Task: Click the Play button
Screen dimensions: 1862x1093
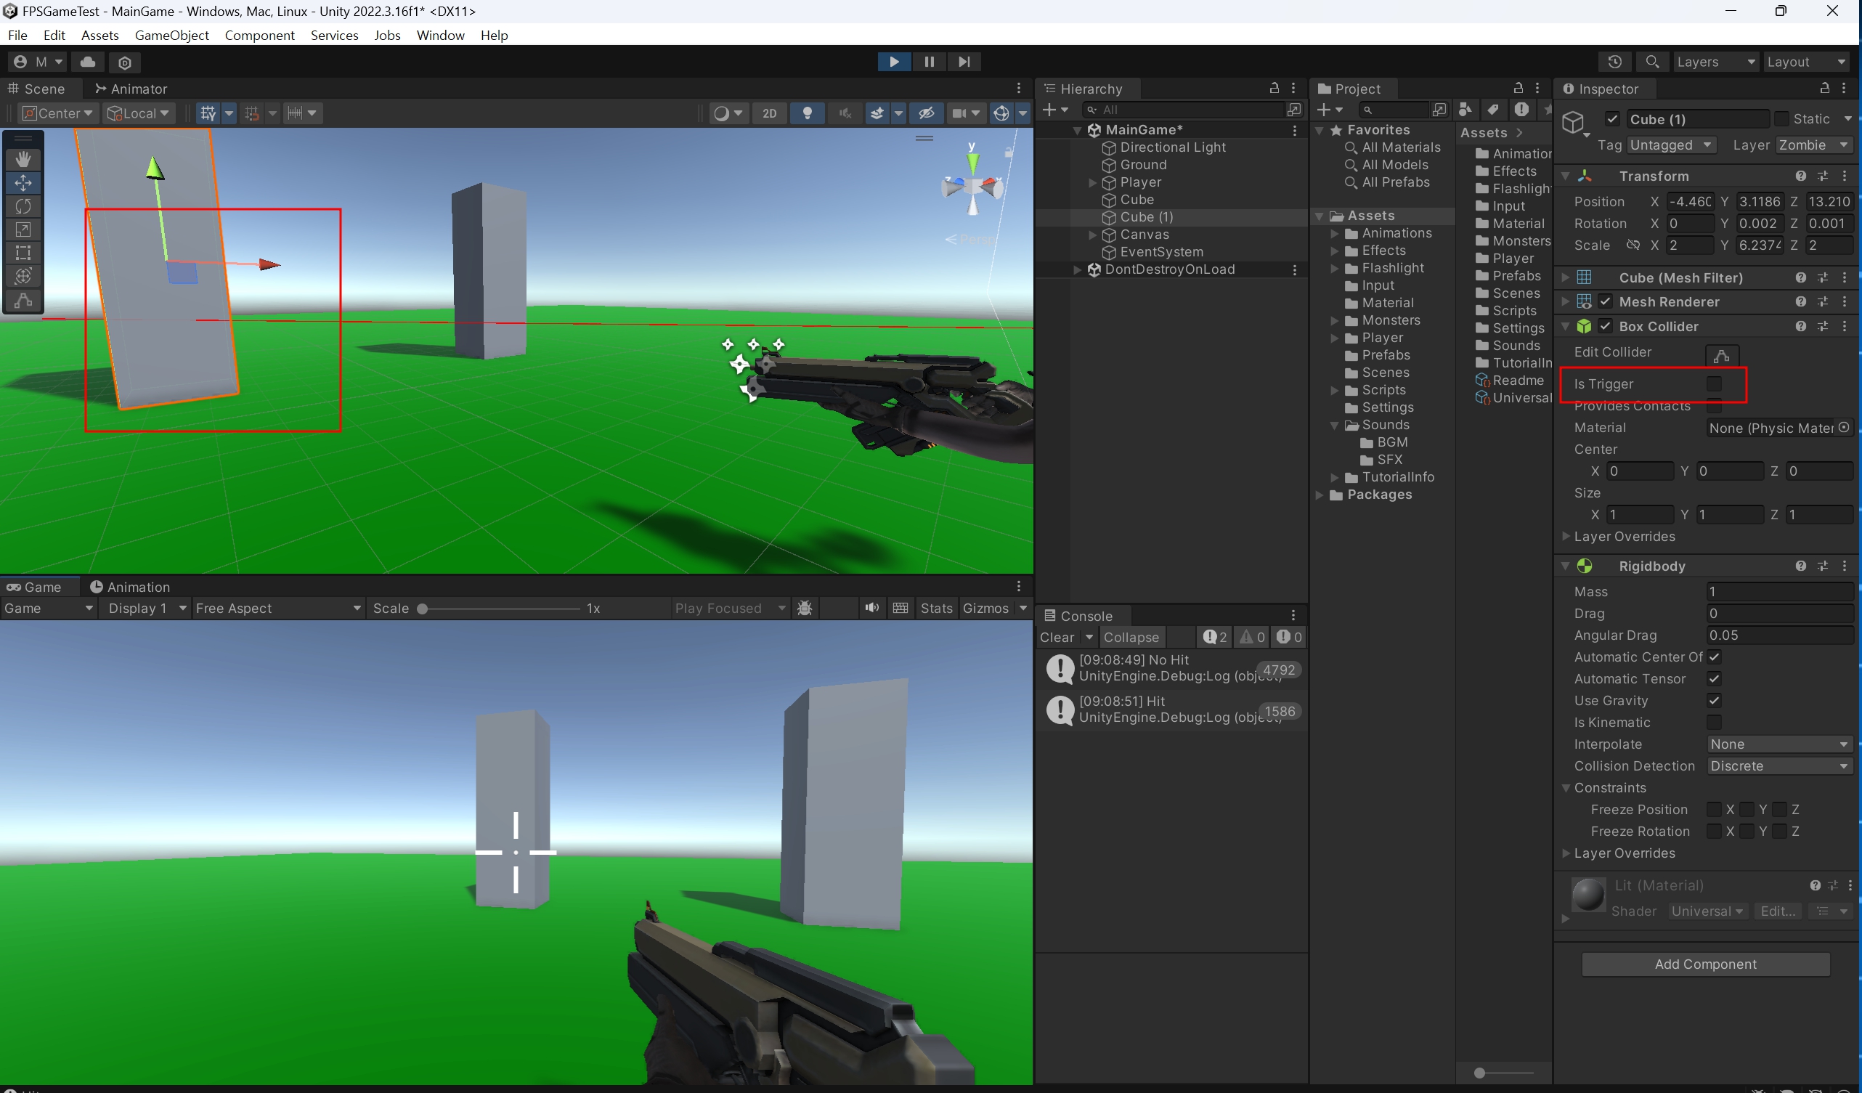Action: tap(893, 62)
